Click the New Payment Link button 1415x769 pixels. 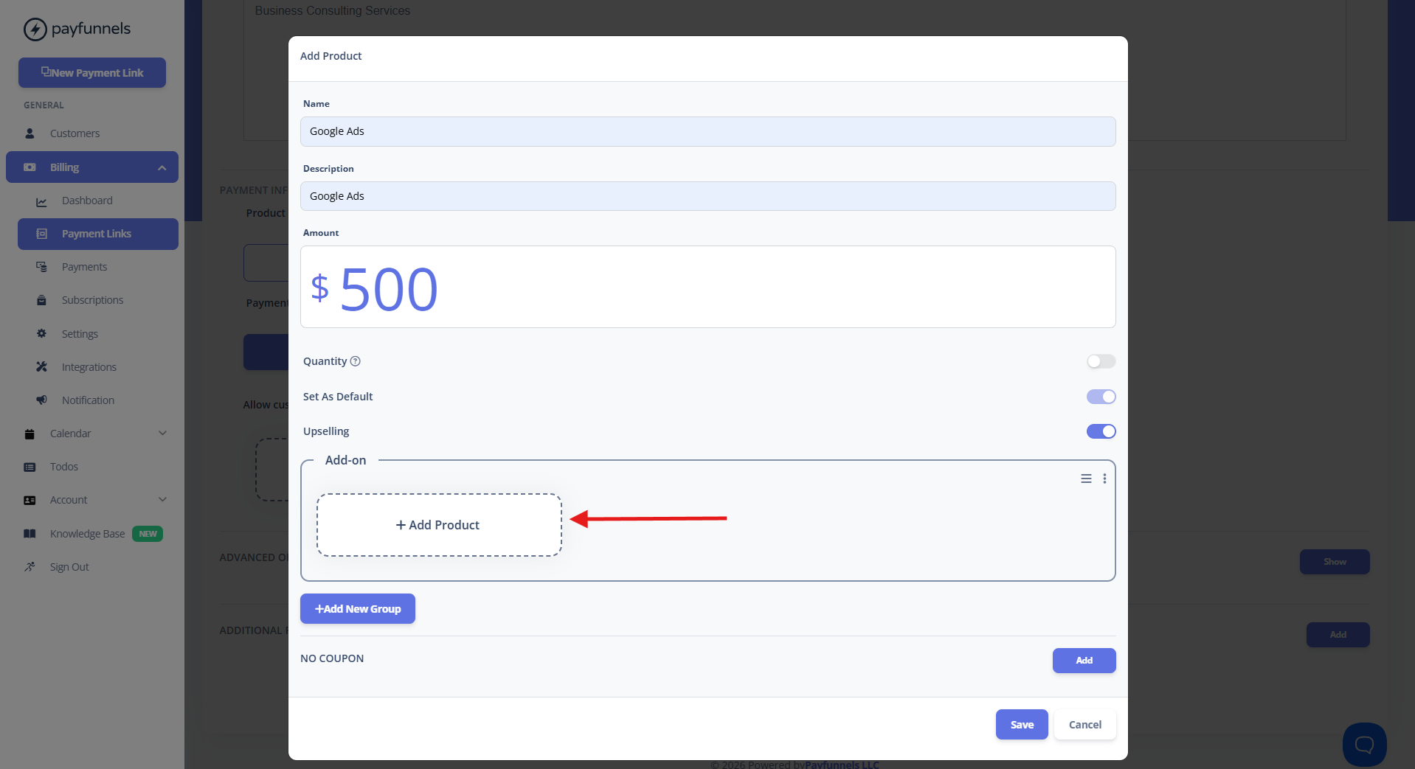tap(92, 73)
